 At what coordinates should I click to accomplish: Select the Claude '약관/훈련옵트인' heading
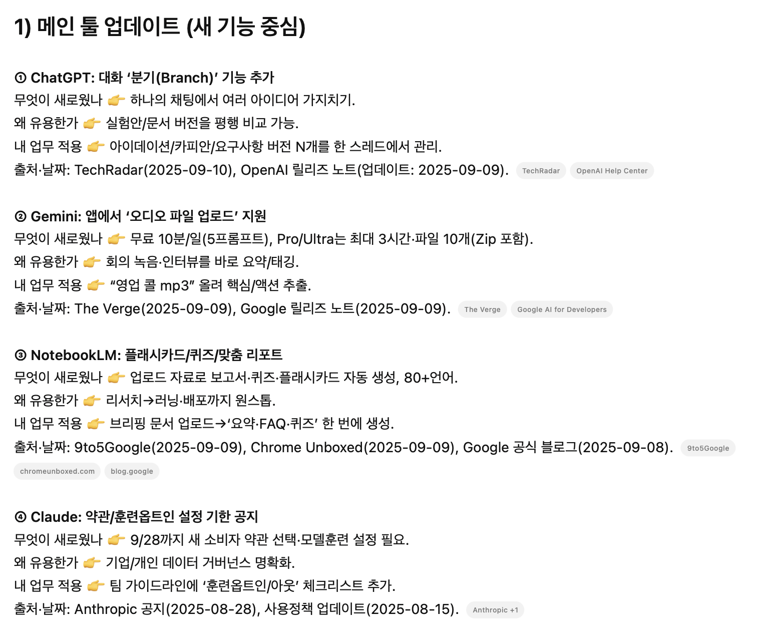tap(136, 517)
